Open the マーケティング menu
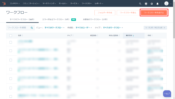175x99 pixels. (x=49, y=4)
